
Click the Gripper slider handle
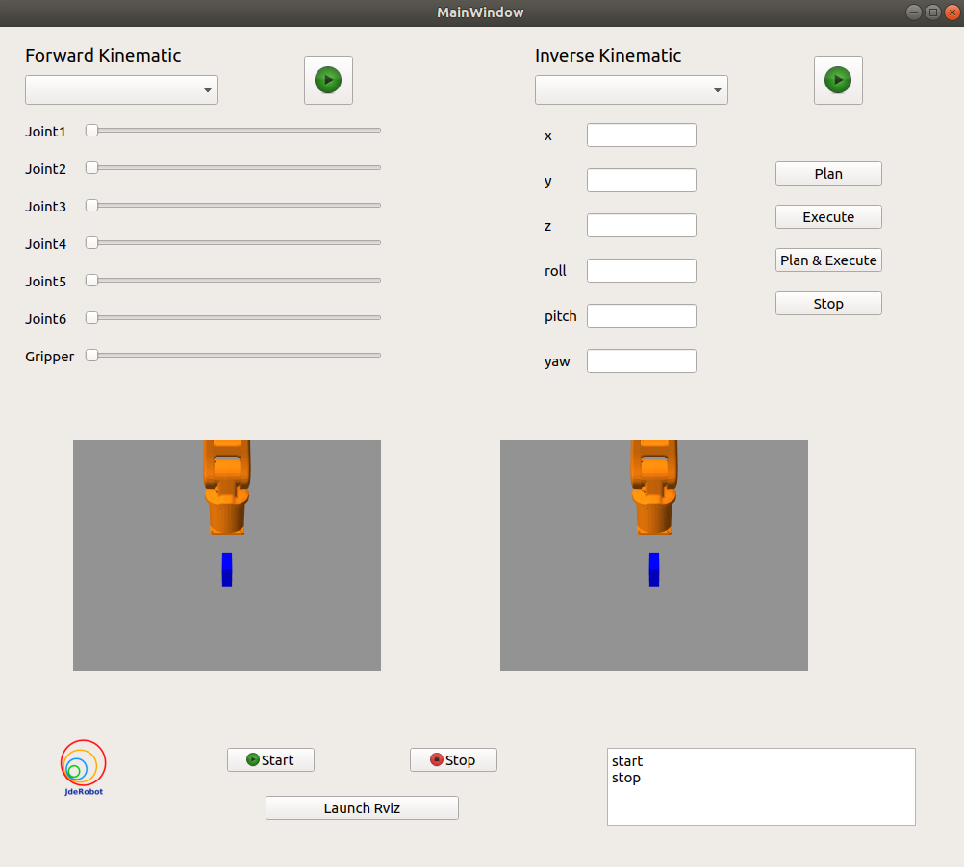coord(91,355)
